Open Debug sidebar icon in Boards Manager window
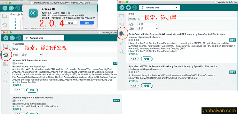This screenshot has height=114, width=238. tap(6, 73)
